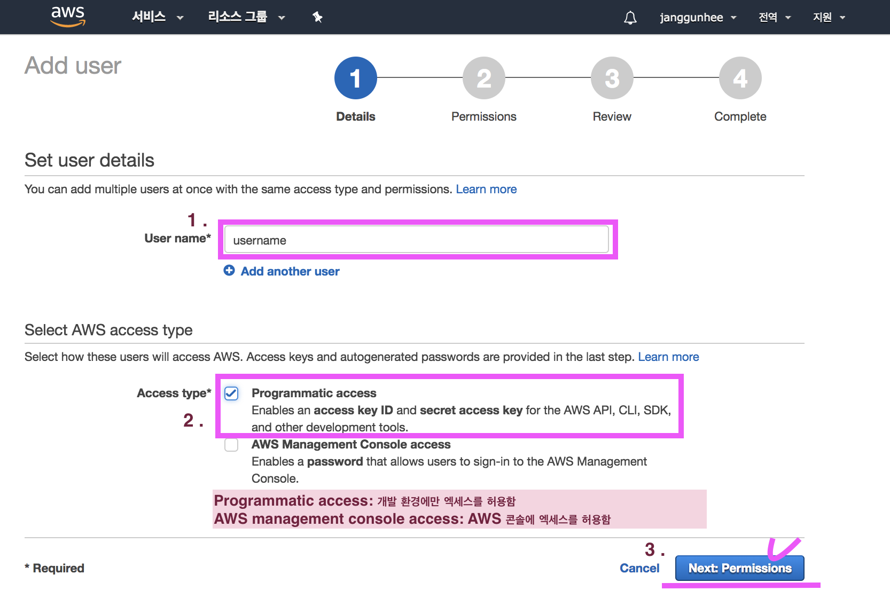Screen dimensions: 890x598
Task: Click the Set user details heading
Action: tap(89, 160)
